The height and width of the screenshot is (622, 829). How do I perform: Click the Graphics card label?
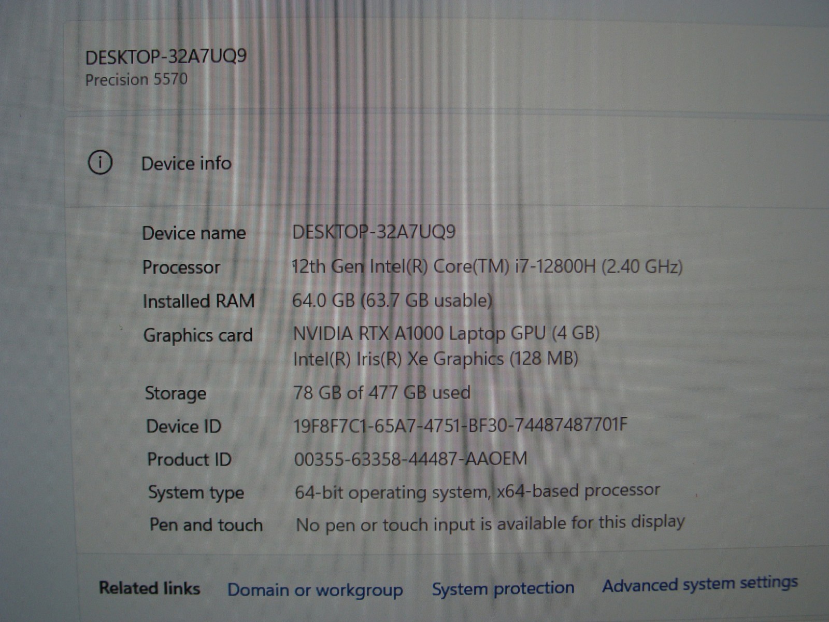pos(198,335)
